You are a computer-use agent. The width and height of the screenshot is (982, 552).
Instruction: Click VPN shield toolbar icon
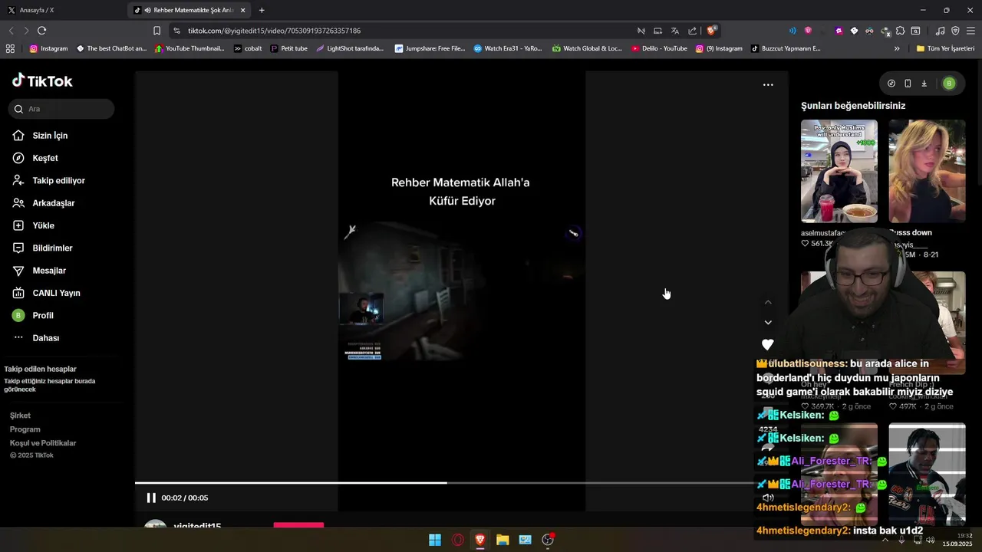point(955,31)
